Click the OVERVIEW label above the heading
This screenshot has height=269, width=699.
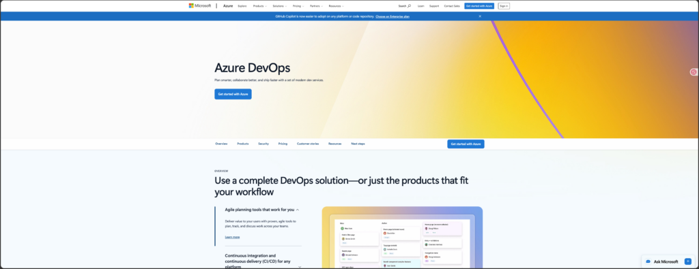tap(221, 171)
